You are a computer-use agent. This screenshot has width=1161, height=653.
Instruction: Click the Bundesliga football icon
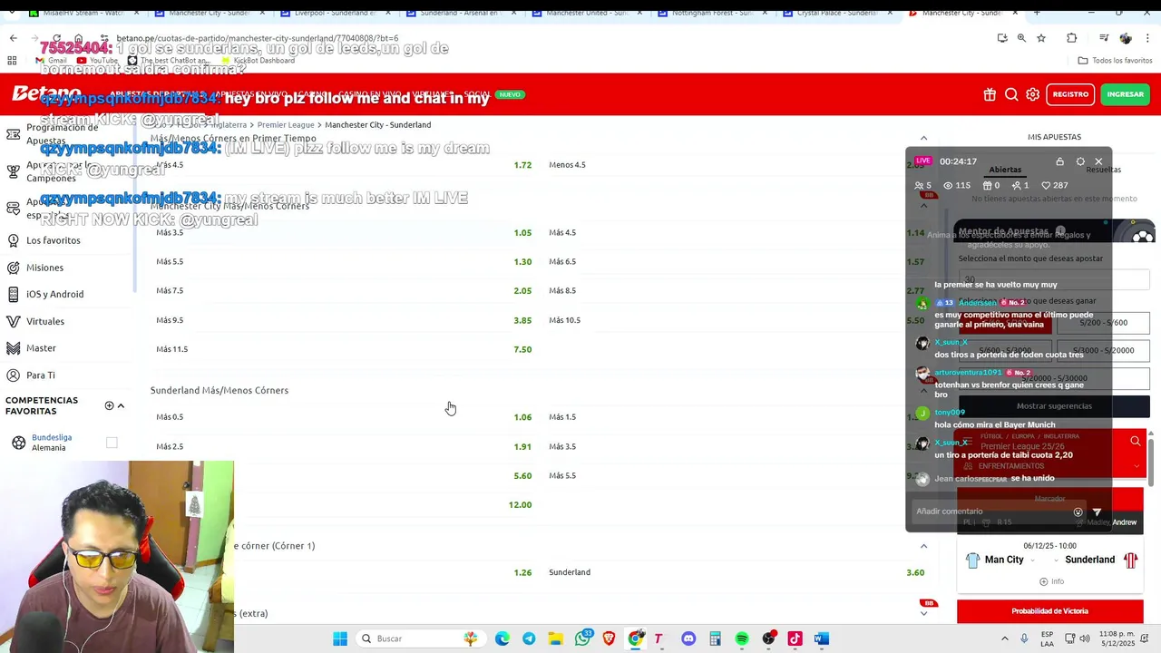[x=18, y=443]
